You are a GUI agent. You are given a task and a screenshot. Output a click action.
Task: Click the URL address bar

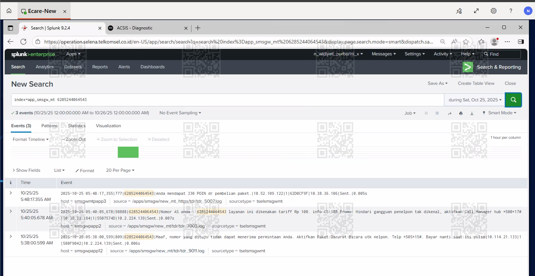coord(239,42)
